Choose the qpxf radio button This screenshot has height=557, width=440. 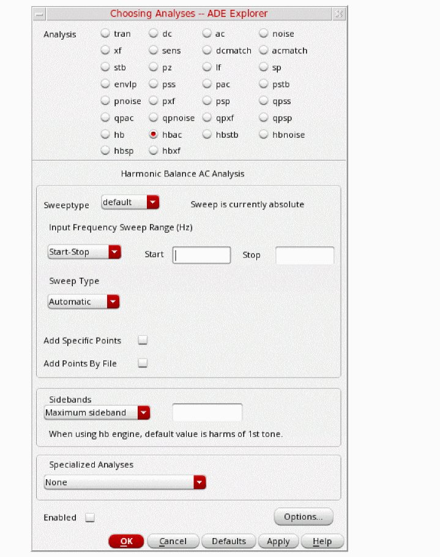pos(207,118)
